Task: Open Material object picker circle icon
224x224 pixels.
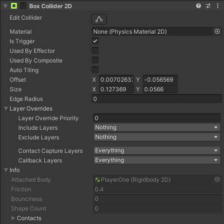Action: (217, 31)
